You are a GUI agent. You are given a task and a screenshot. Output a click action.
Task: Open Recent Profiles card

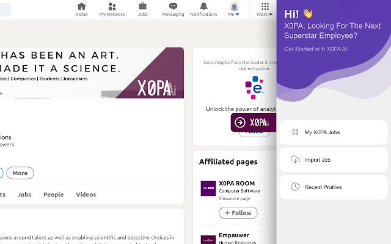click(x=334, y=187)
